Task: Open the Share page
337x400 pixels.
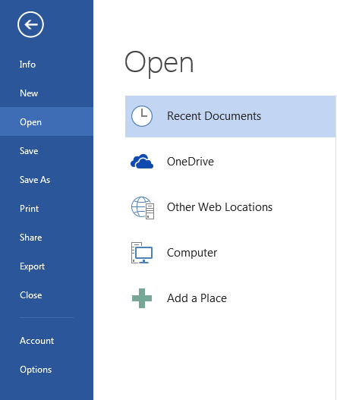Action: coord(46,238)
